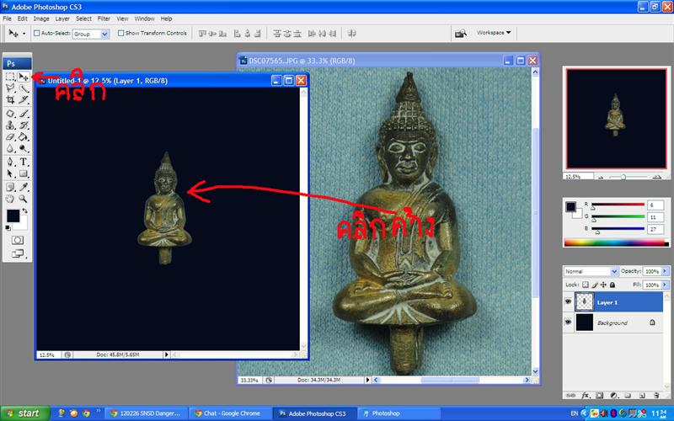
Task: Enable the Auto-Select checkbox
Action: (x=36, y=34)
